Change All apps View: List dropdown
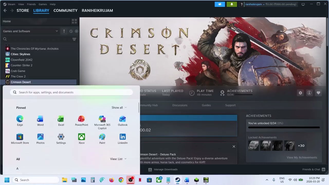 coord(118,159)
